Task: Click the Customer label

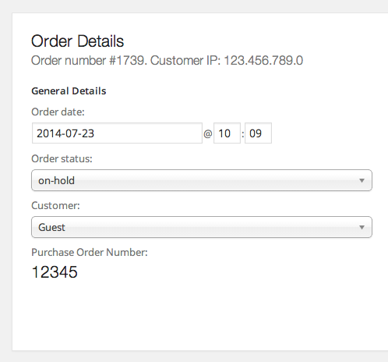Action: click(55, 205)
